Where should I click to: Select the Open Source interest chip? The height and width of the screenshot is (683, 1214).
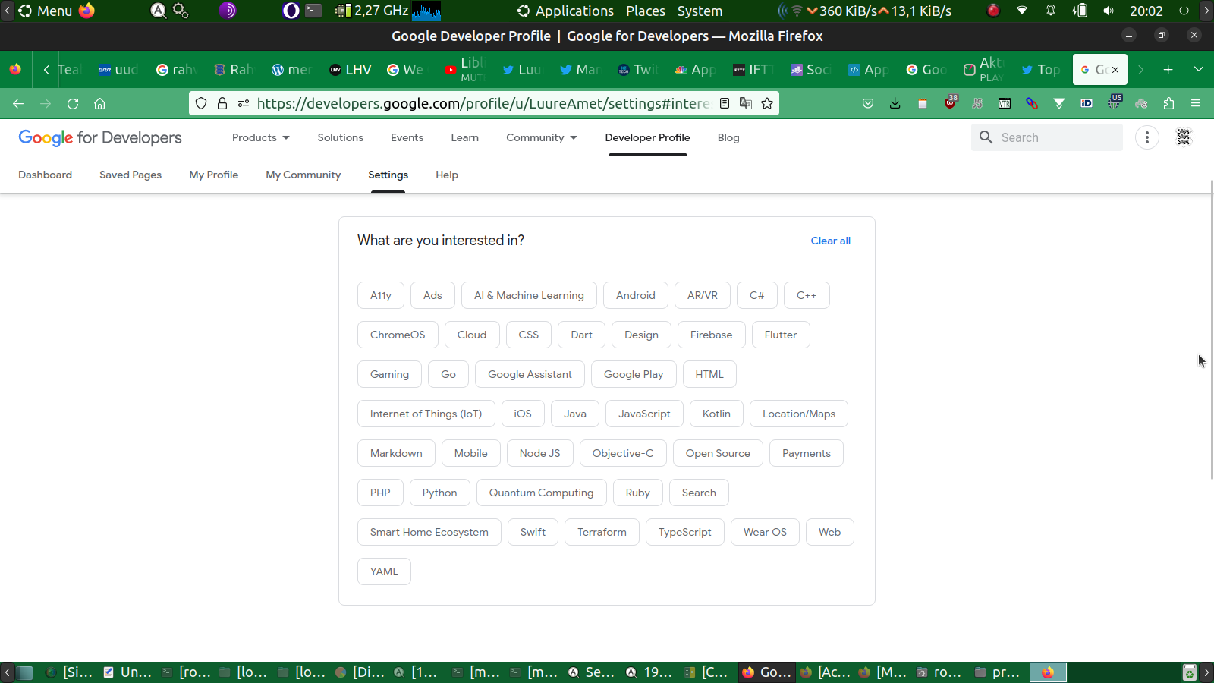[x=718, y=453]
